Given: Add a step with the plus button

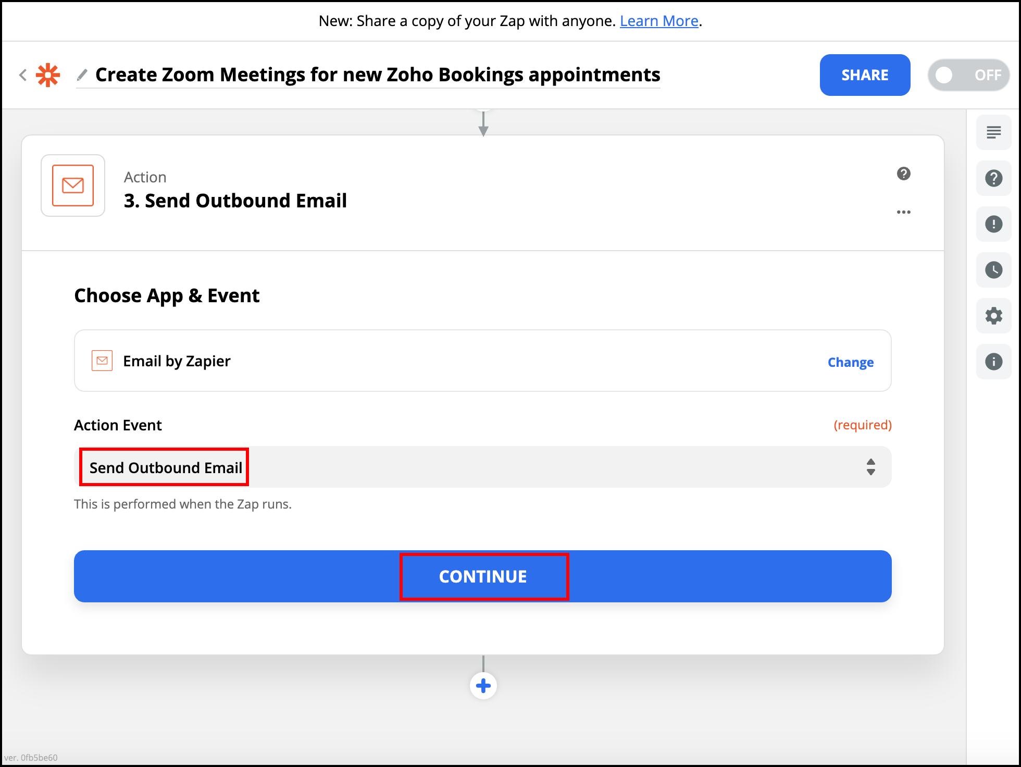Looking at the screenshot, I should [483, 686].
